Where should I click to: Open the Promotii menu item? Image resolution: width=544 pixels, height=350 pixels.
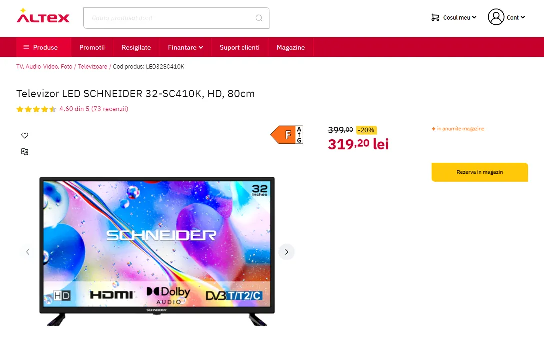92,47
